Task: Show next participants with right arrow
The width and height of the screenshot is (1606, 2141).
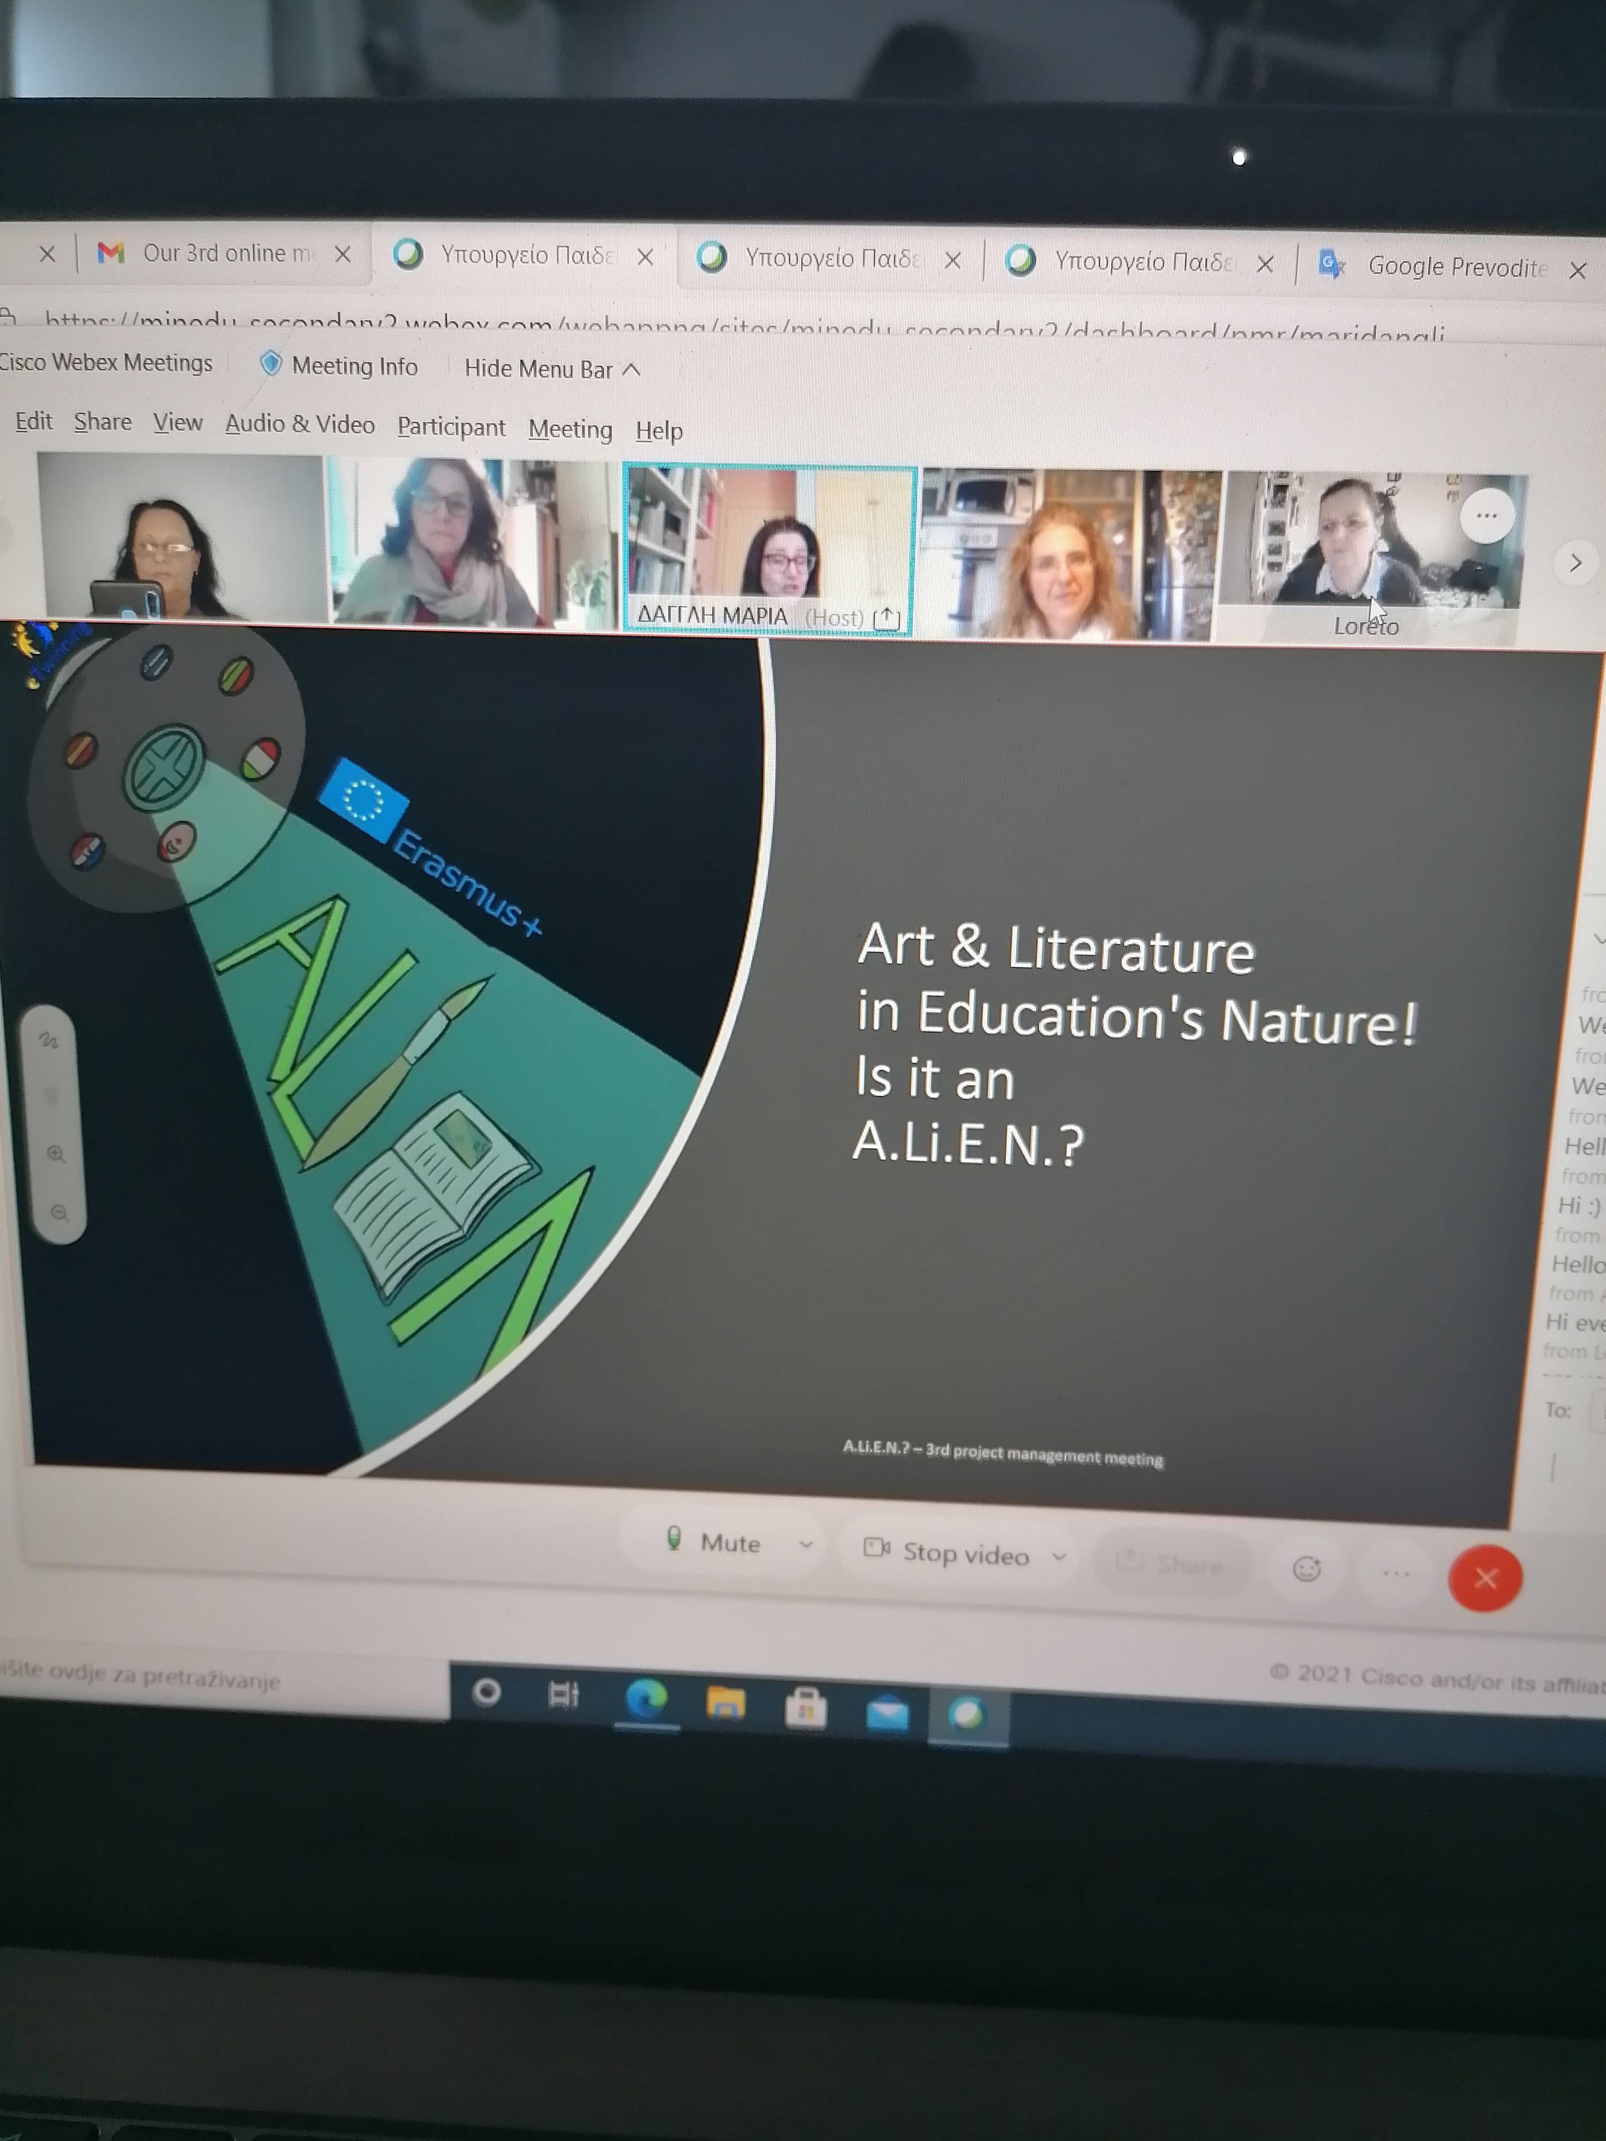Action: 1575,563
